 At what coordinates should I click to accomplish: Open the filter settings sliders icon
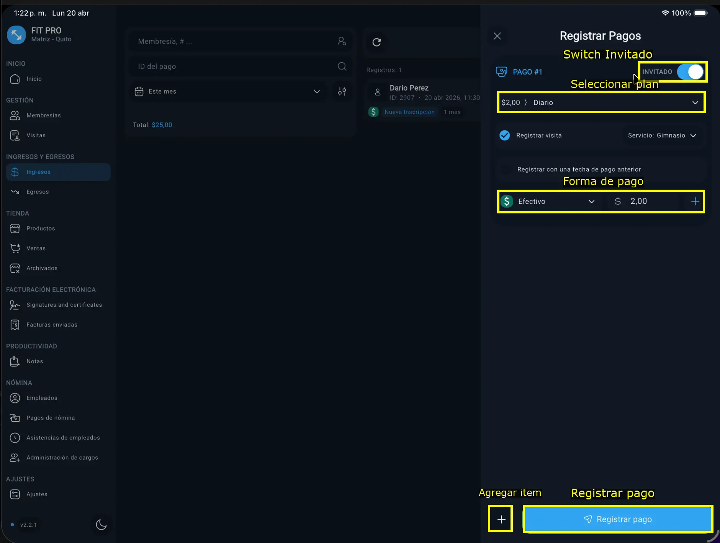pos(342,91)
